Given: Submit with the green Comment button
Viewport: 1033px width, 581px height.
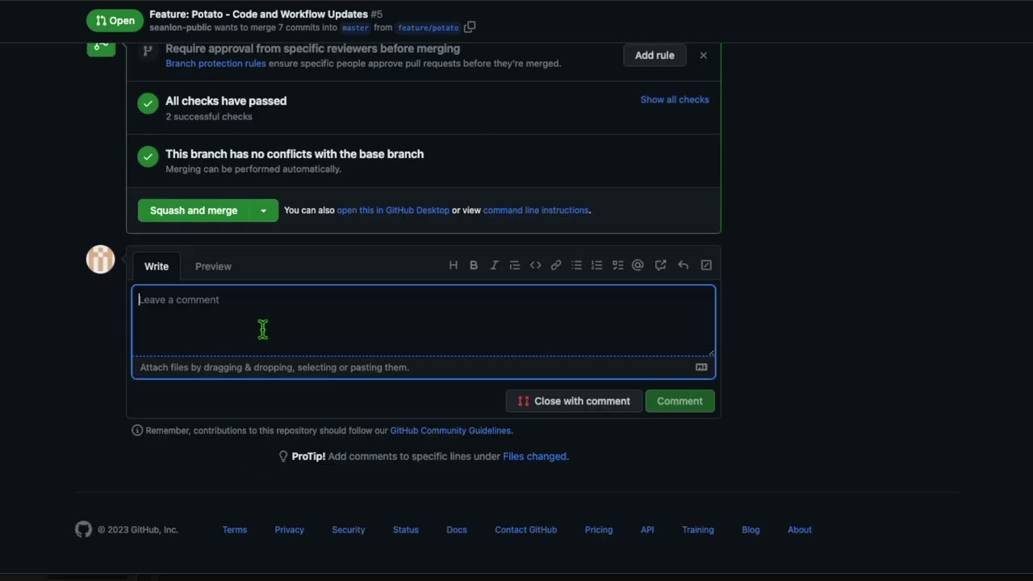Looking at the screenshot, I should [x=680, y=401].
